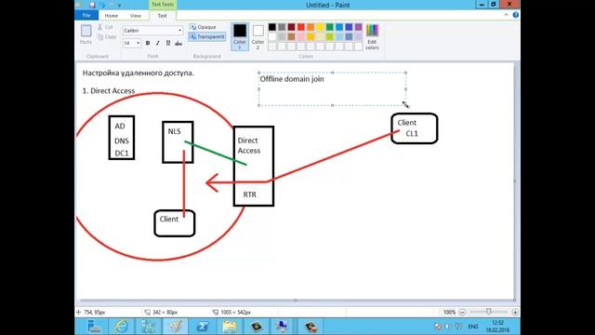Viewport: 595px width, 335px height.
Task: Toggle Strikethrough text formatting
Action: click(178, 44)
